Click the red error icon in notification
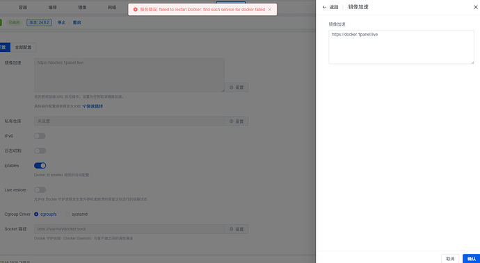Image resolution: width=480 pixels, height=263 pixels. click(136, 10)
